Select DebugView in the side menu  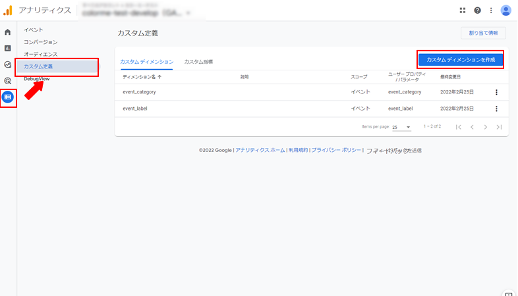click(37, 79)
